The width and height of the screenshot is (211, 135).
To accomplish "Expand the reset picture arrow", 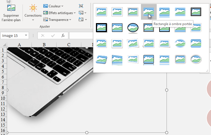I will (x=86, y=19).
